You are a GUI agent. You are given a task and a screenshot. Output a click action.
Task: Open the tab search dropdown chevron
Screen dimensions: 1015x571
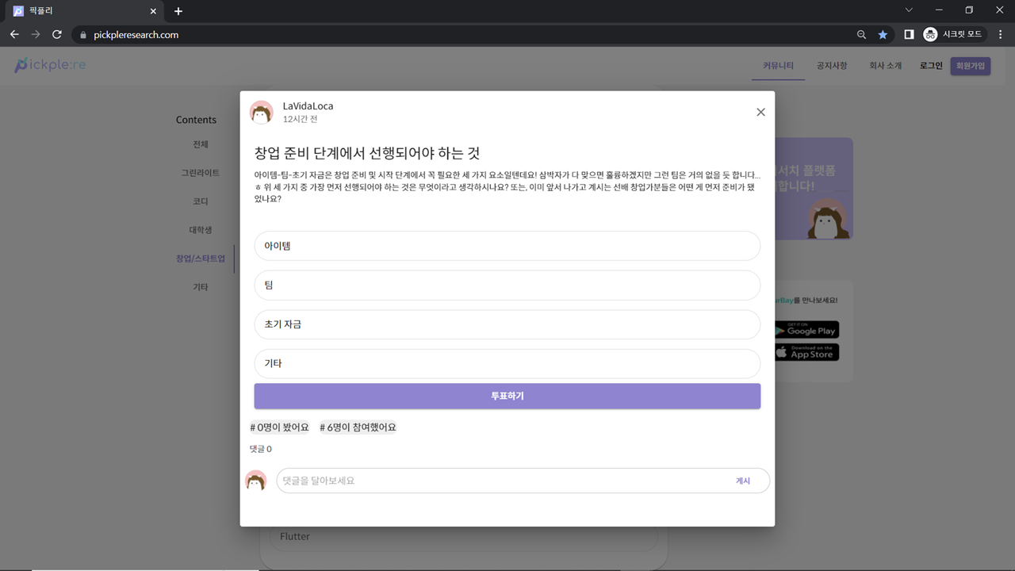click(x=908, y=10)
